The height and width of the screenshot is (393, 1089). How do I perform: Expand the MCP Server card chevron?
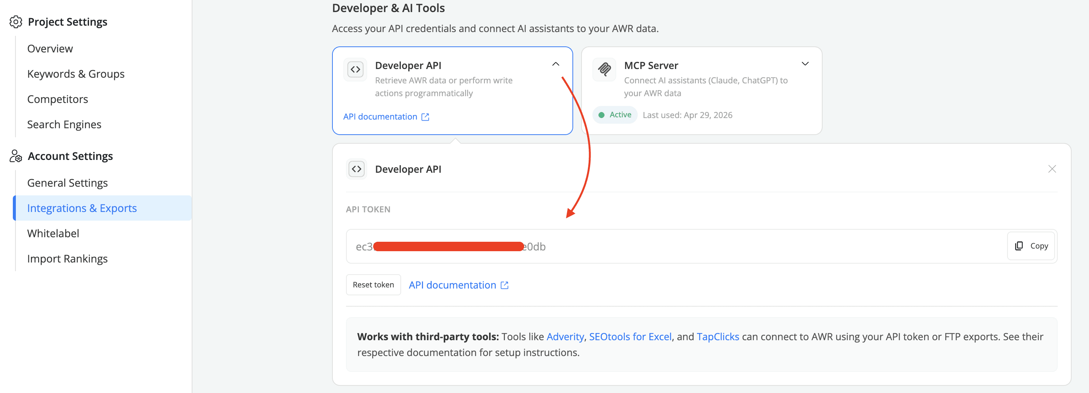805,64
